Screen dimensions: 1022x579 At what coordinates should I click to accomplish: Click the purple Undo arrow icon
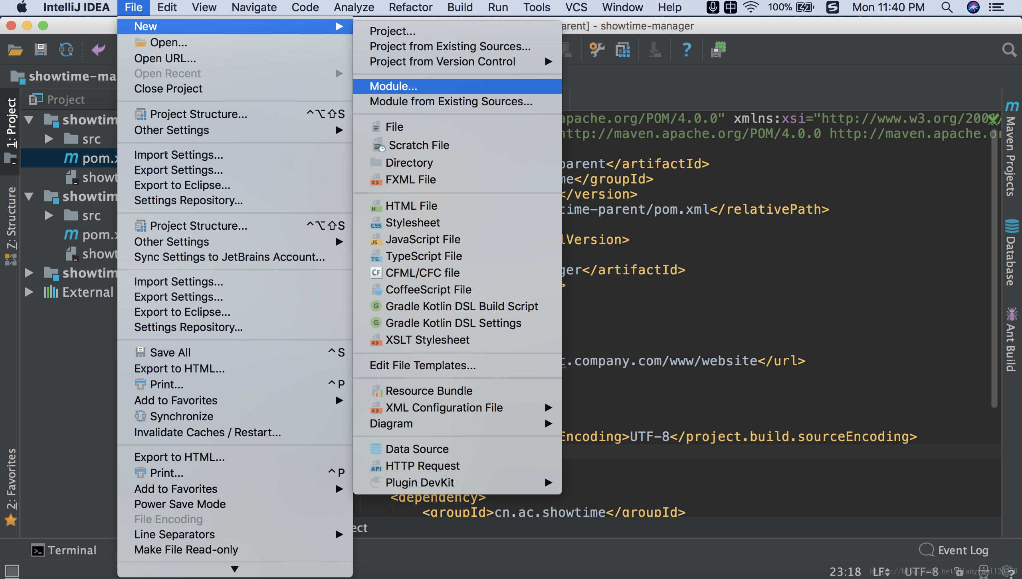click(98, 50)
